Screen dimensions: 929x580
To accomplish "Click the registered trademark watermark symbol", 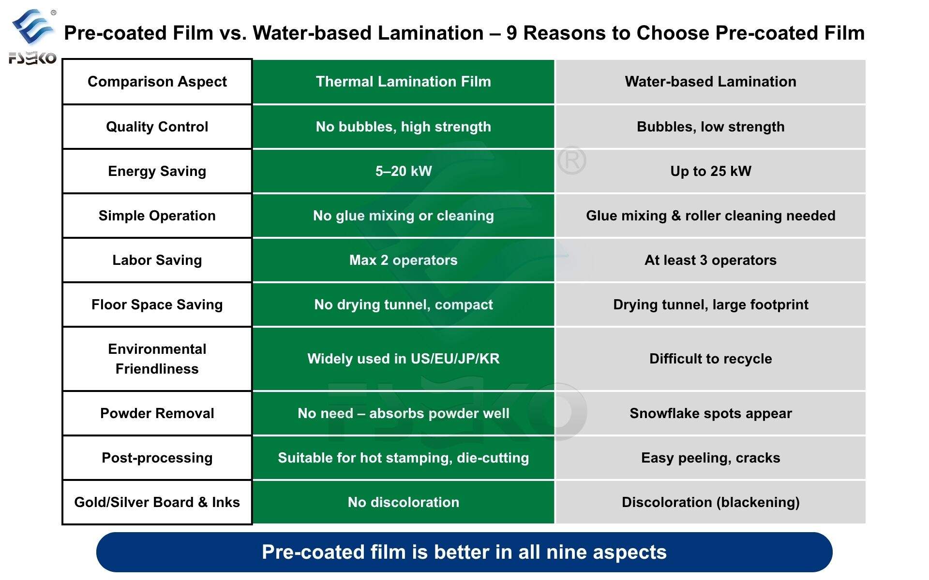I will coord(572,160).
